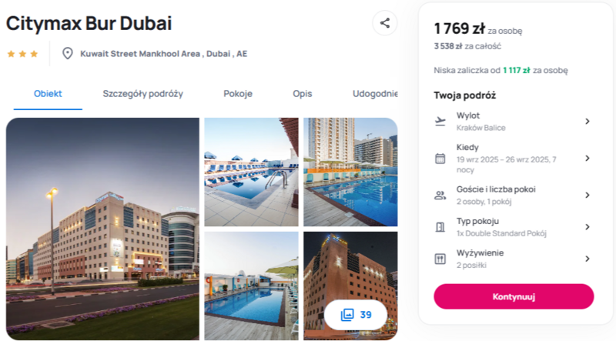This screenshot has height=341, width=616.
Task: Click the Kuwait Street Mankhool Area address link
Action: [164, 53]
